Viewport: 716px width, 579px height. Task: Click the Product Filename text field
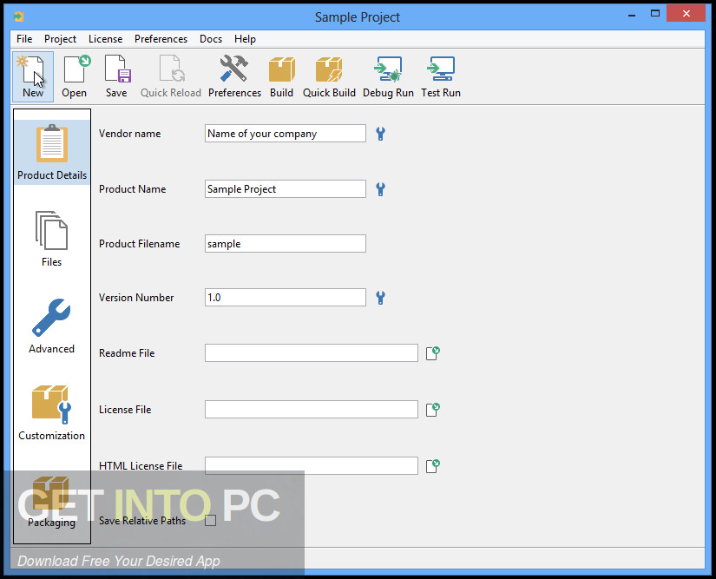tap(286, 243)
